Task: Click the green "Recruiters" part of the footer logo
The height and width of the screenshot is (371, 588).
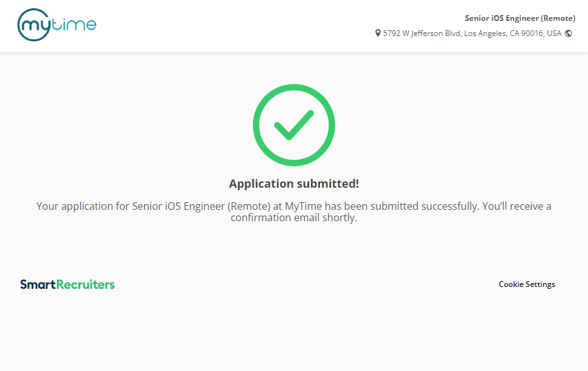Action: 85,284
